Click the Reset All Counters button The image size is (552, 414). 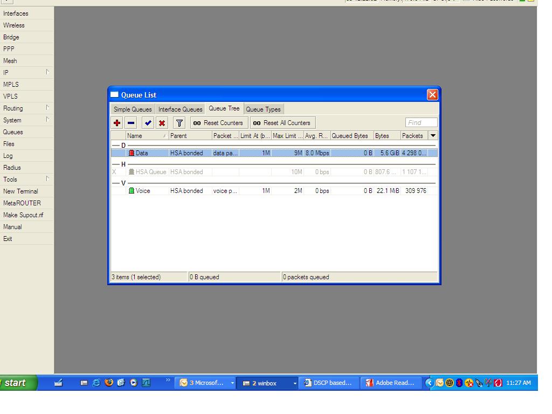tap(282, 123)
